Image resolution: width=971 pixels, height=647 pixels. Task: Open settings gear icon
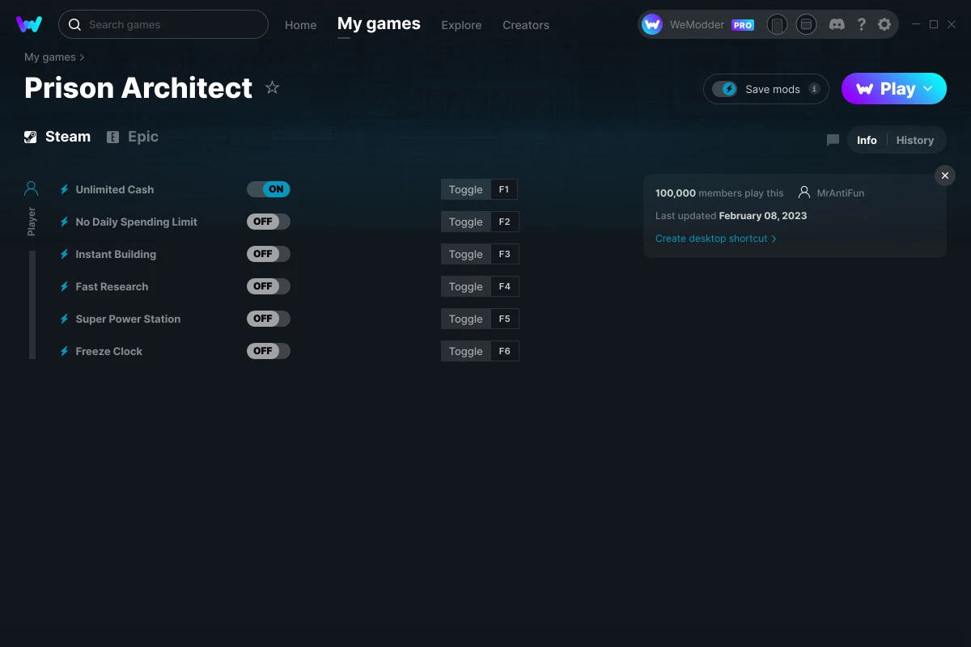tap(884, 24)
